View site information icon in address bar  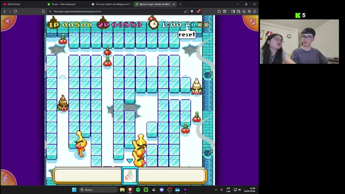50,11
